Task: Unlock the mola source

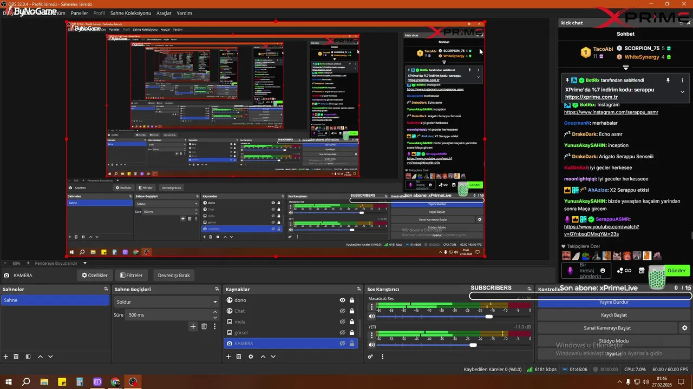Action: click(352, 322)
